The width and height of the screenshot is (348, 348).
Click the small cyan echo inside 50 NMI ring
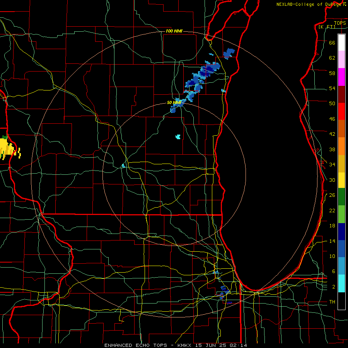(x=178, y=136)
